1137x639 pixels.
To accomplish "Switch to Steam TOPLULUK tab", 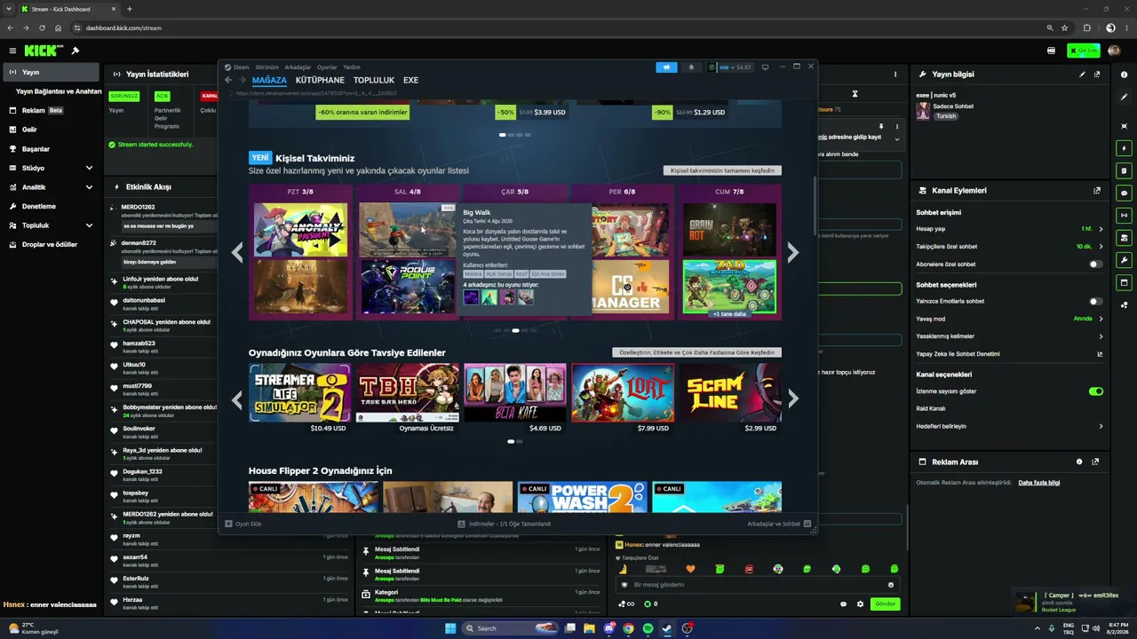I will pos(374,80).
